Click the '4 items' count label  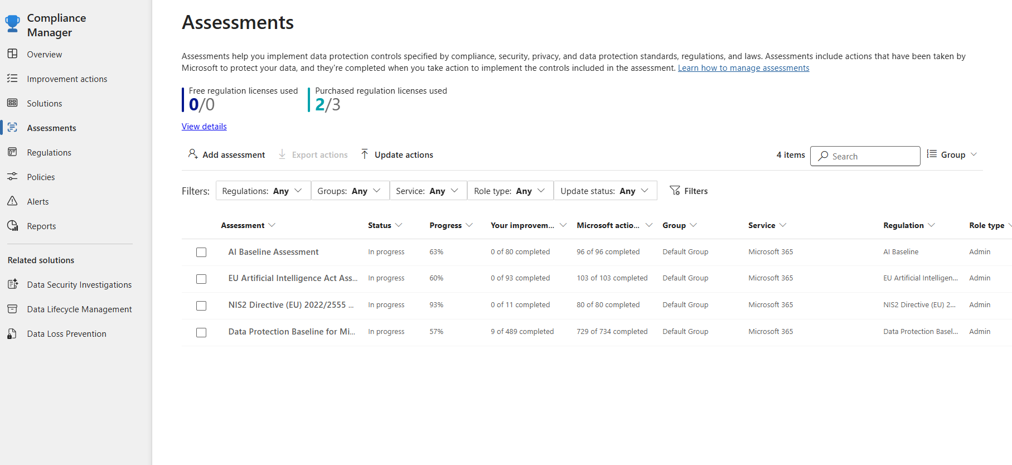pyautogui.click(x=791, y=155)
